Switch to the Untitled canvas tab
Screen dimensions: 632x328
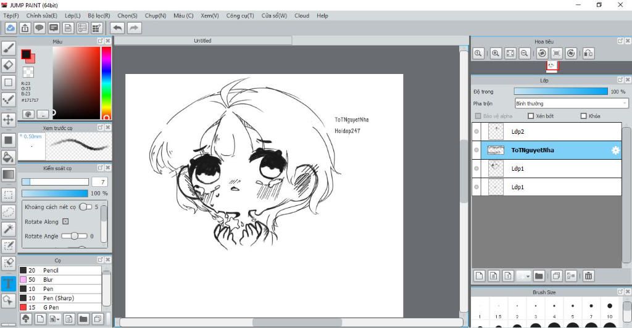click(x=202, y=41)
